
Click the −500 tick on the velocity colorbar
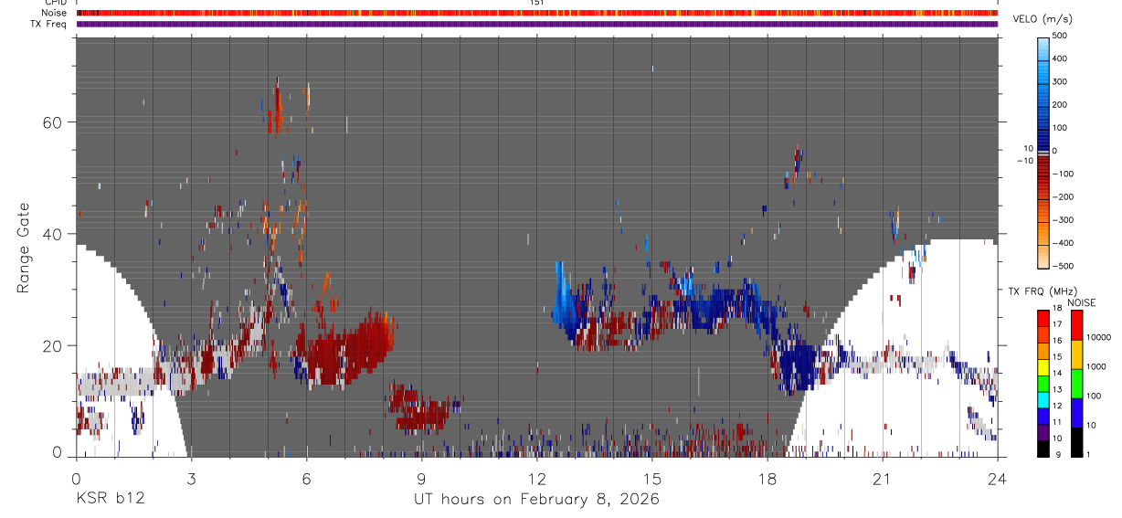pyautogui.click(x=1064, y=266)
